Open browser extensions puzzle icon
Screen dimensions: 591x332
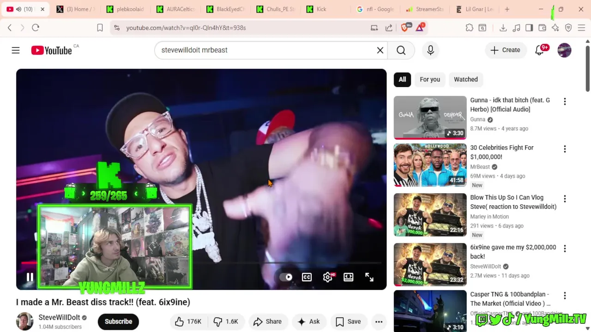(x=470, y=28)
